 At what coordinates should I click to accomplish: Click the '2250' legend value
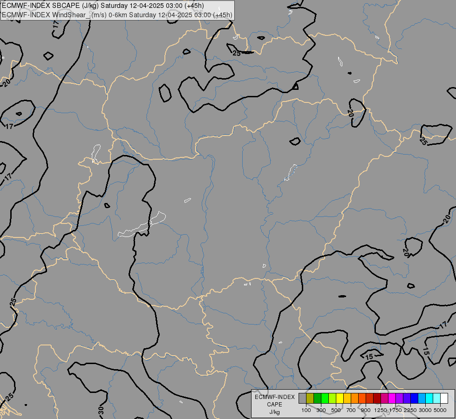click(x=410, y=410)
